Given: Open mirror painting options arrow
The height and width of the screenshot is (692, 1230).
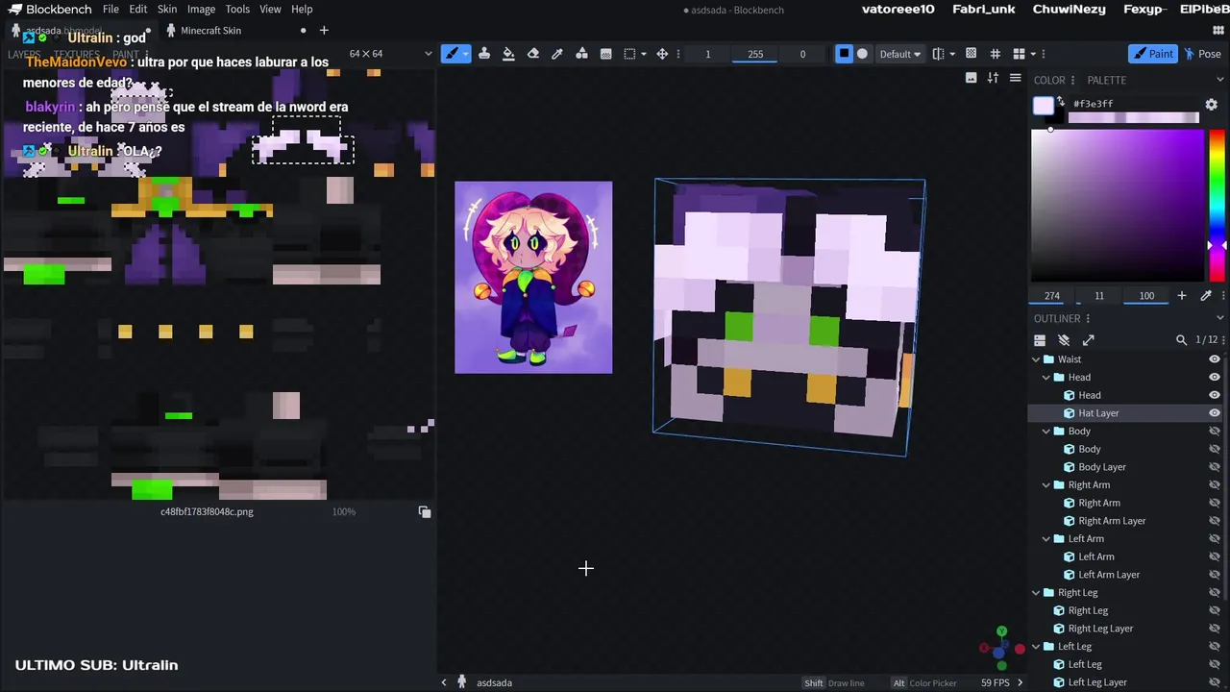Looking at the screenshot, I should click(x=952, y=54).
